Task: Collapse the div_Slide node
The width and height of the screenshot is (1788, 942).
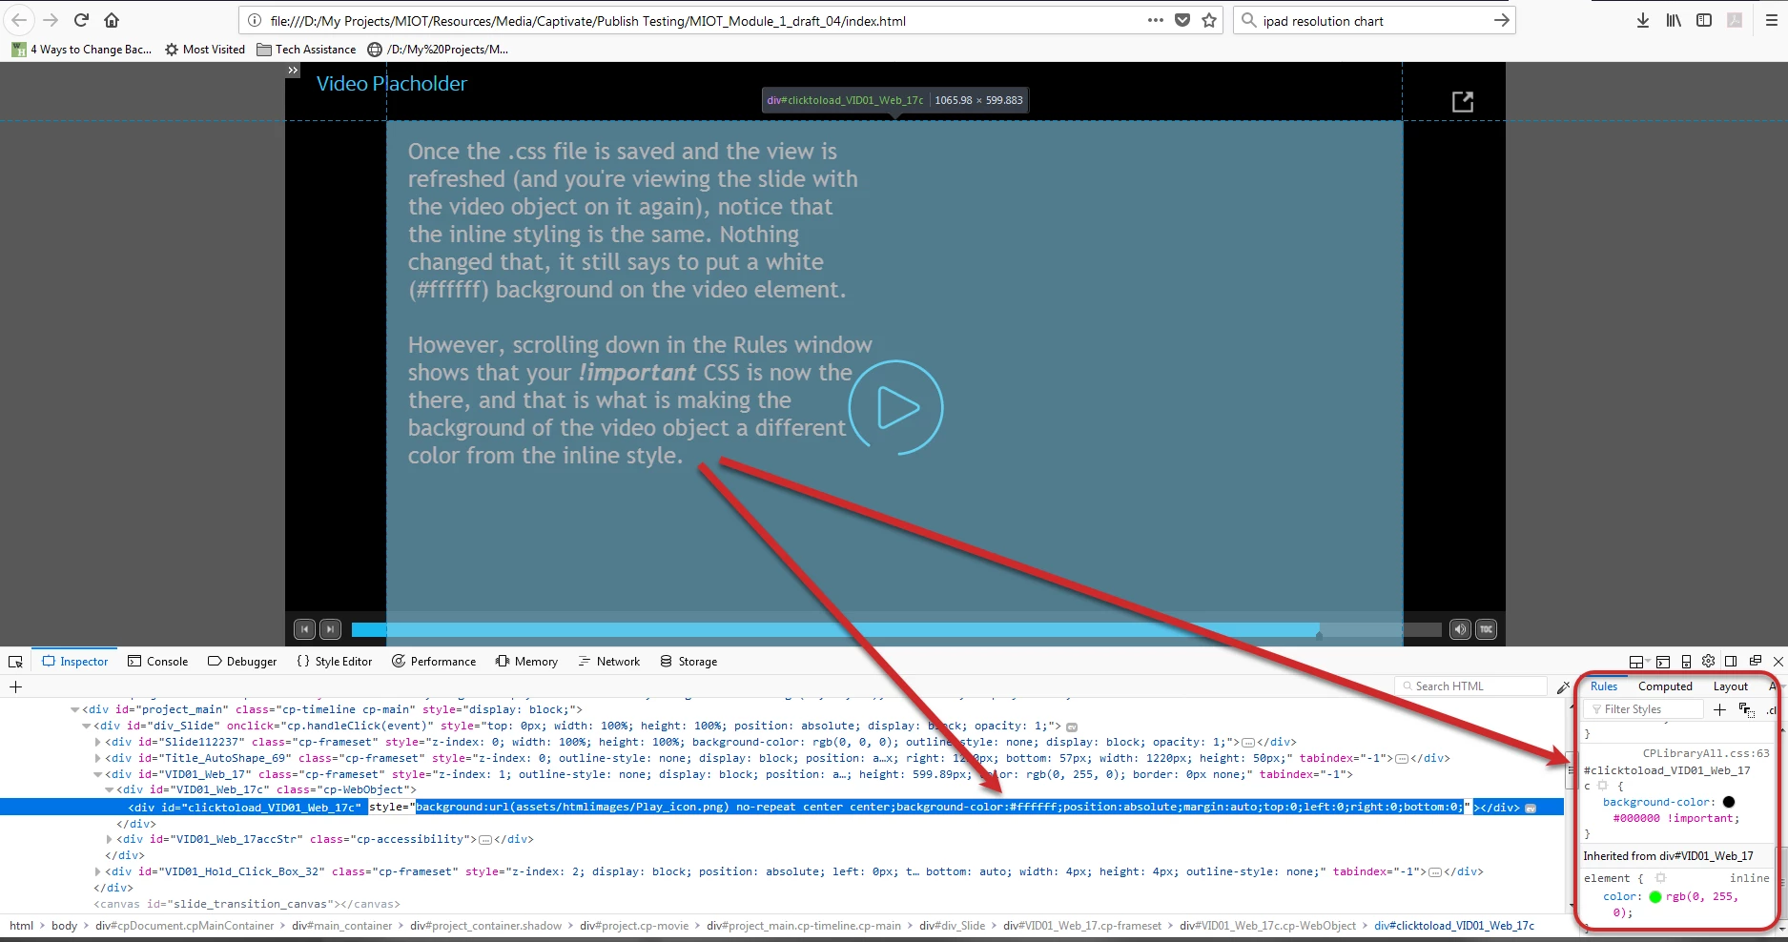Action: pos(86,726)
